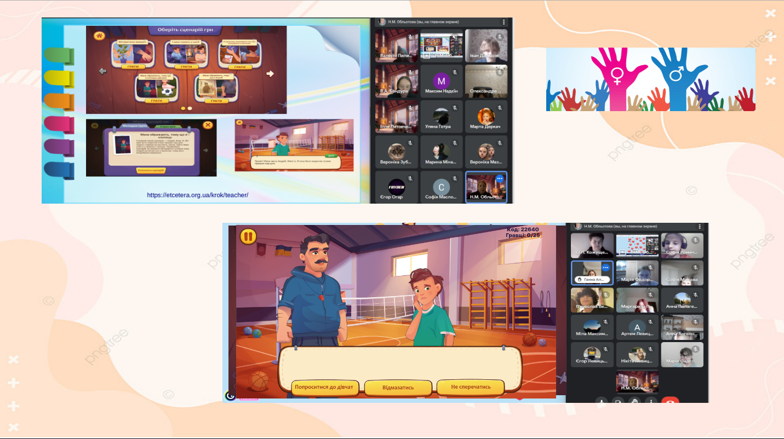The image size is (784, 439).
Task: Select the Ілля Литовче... participant tile
Action: [x=397, y=117]
